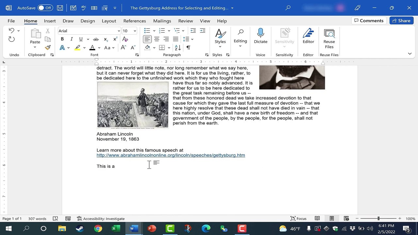Open the Styles gallery
This screenshot has height=235, width=418.
pyautogui.click(x=220, y=38)
